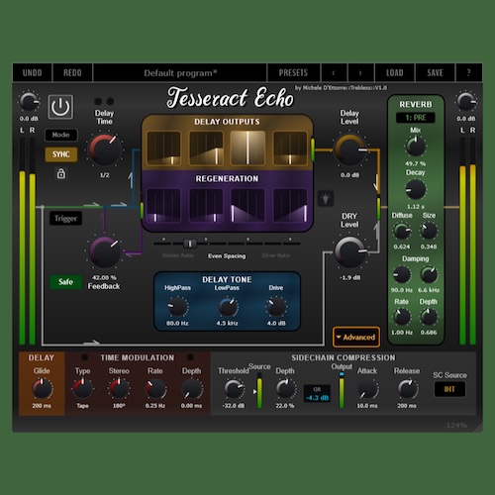
Task: Click the input gain knob top left
Action: click(29, 102)
